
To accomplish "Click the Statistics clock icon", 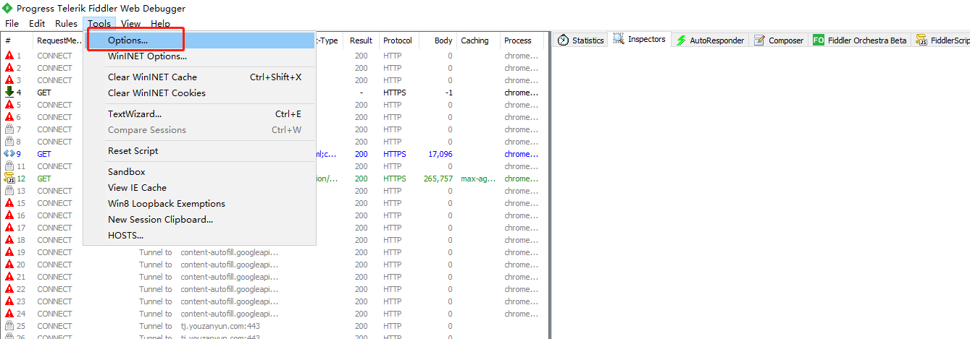I will click(563, 40).
